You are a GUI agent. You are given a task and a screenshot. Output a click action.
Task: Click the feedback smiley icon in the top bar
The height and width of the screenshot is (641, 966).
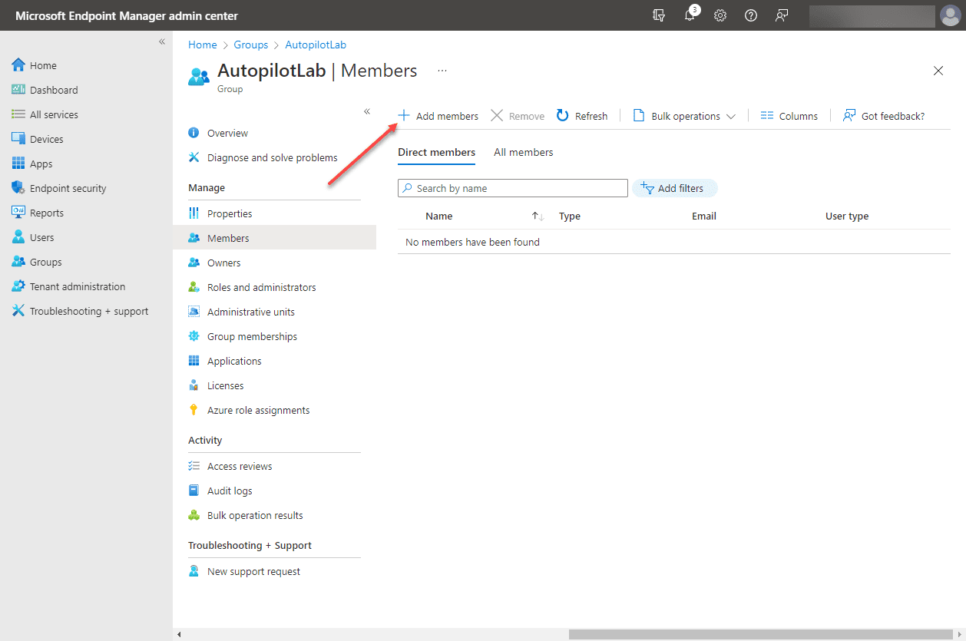point(782,15)
